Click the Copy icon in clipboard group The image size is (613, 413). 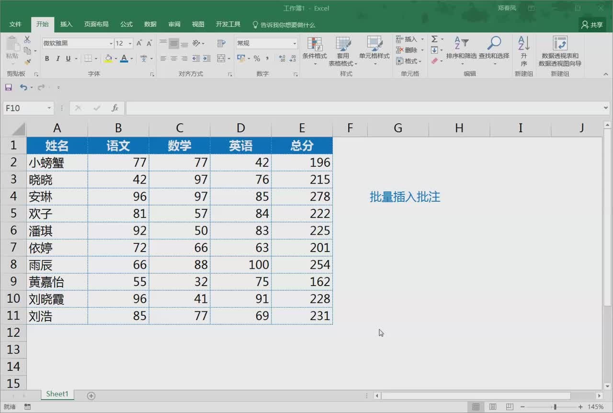27,50
